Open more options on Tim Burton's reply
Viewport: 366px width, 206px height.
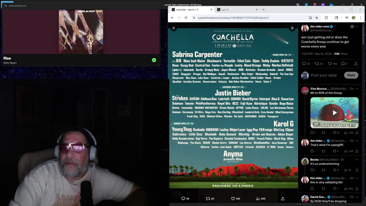pos(357,89)
